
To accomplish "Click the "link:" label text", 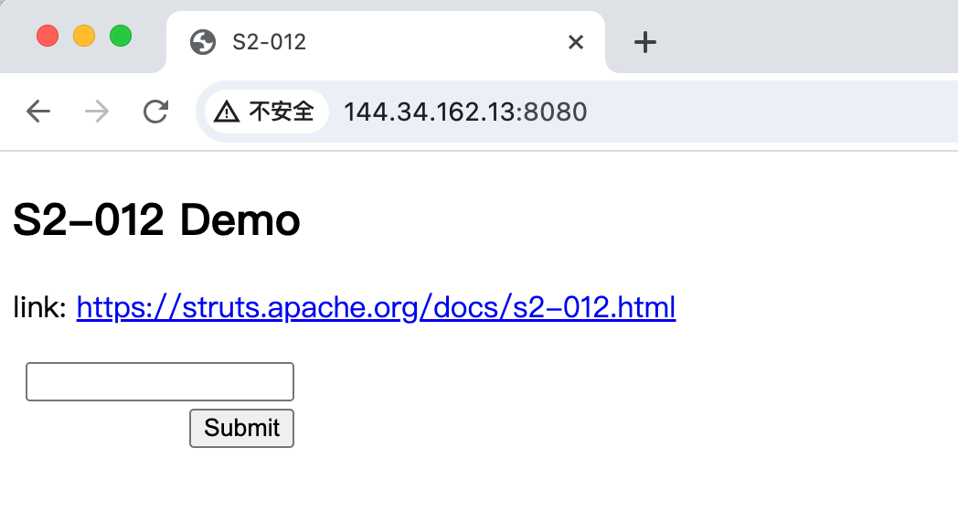I will 40,308.
